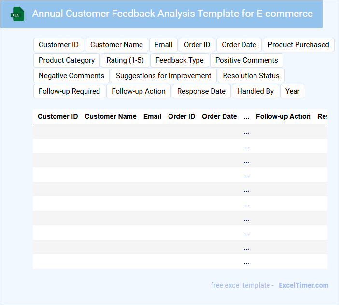Expand hidden columns via header ellipsis

(246, 116)
